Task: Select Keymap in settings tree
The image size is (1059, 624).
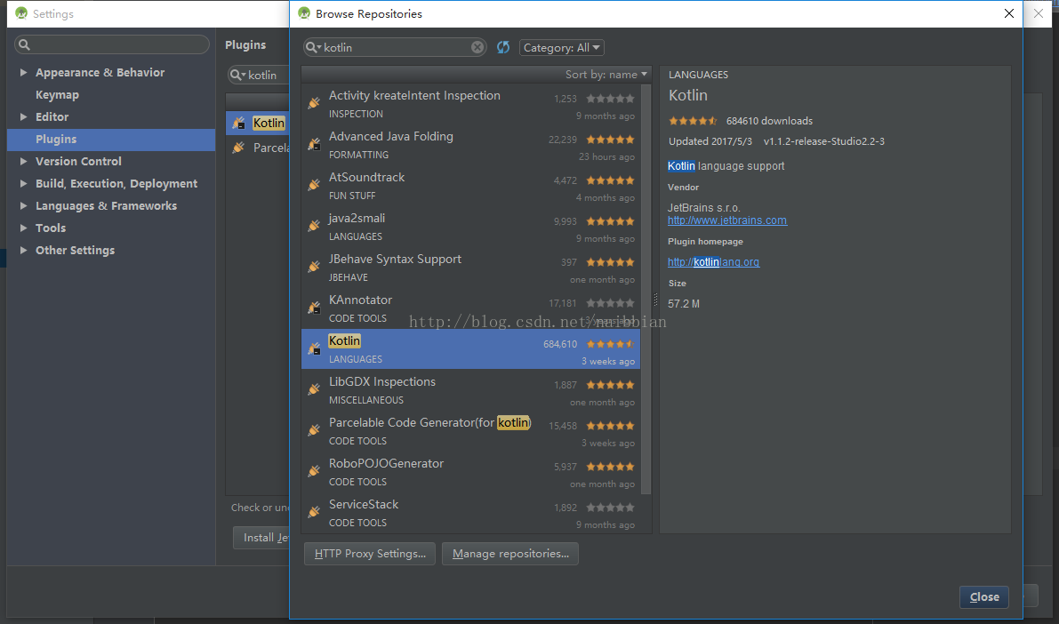Action: tap(111, 94)
